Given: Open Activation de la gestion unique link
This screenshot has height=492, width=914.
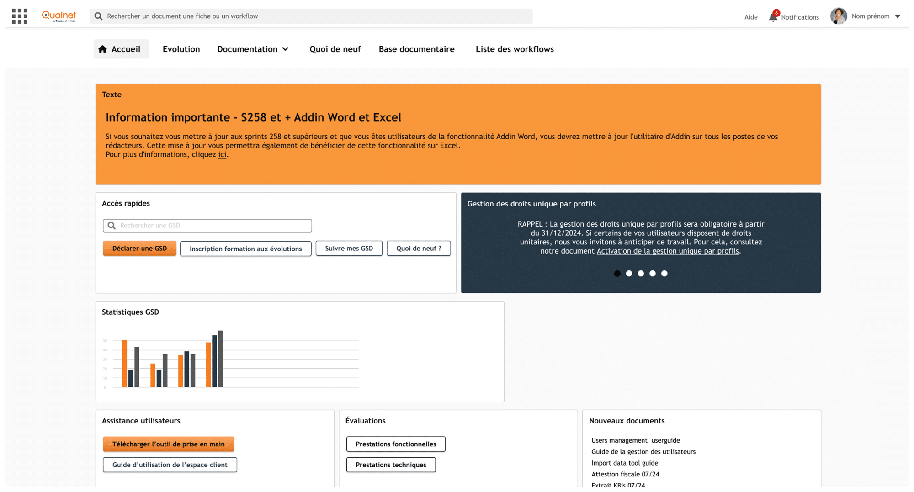Looking at the screenshot, I should (668, 251).
